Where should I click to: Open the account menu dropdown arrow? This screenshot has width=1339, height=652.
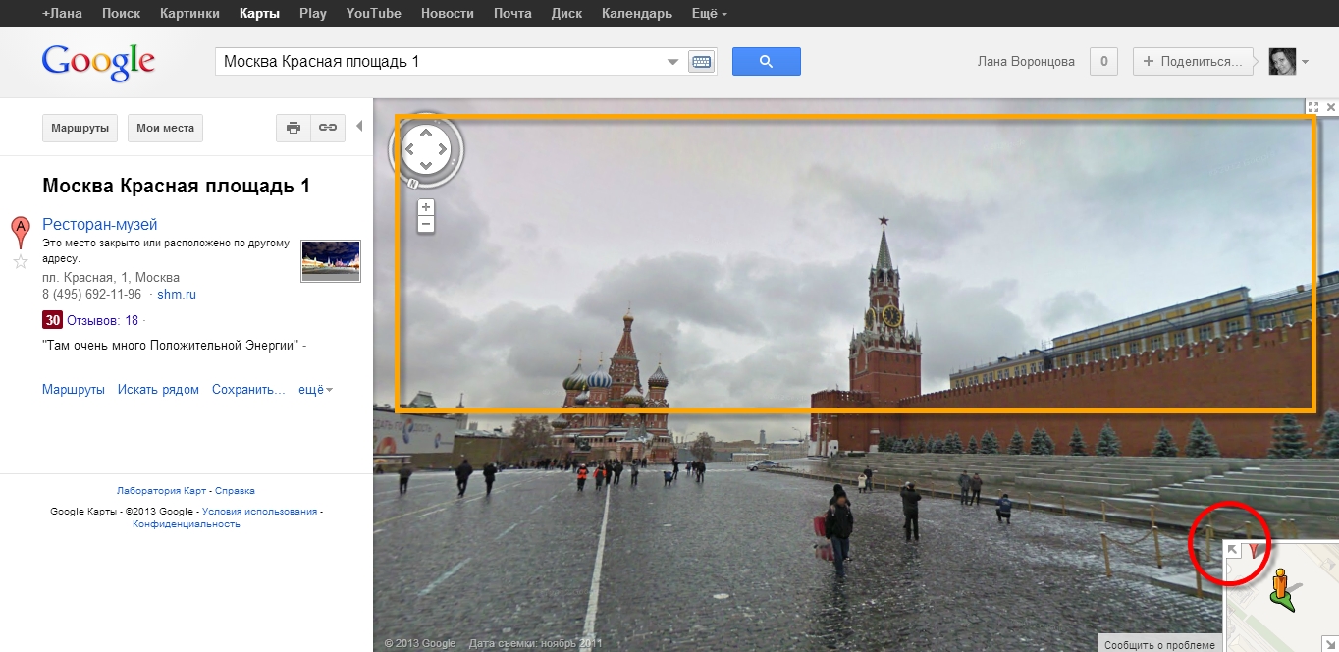[x=1305, y=62]
